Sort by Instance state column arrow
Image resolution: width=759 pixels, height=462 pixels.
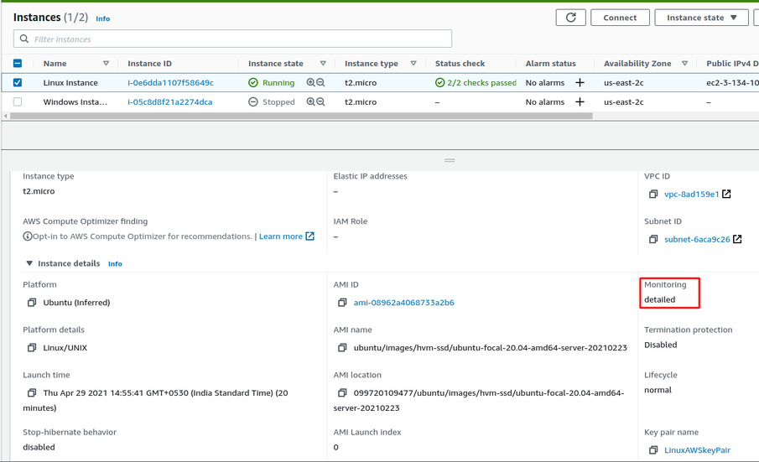coord(323,64)
